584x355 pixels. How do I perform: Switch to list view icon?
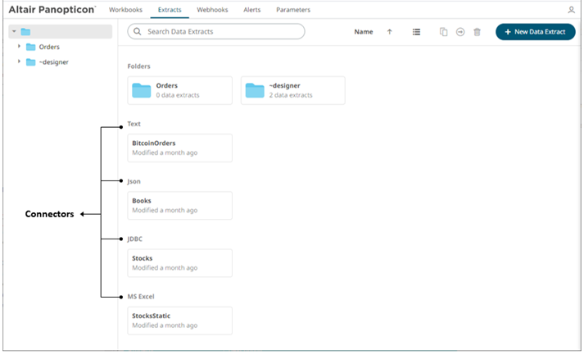[x=416, y=32]
